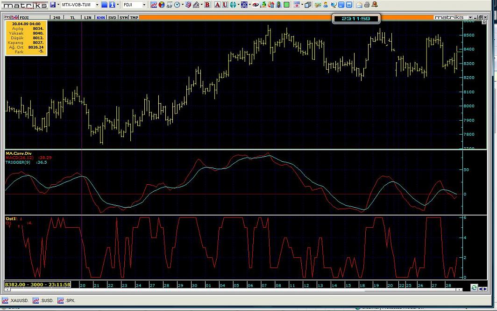Click the envelope mail icon
This screenshot has width=497, height=311.
[x=359, y=5]
